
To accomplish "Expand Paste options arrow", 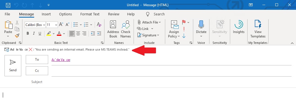I will click(x=8, y=36).
